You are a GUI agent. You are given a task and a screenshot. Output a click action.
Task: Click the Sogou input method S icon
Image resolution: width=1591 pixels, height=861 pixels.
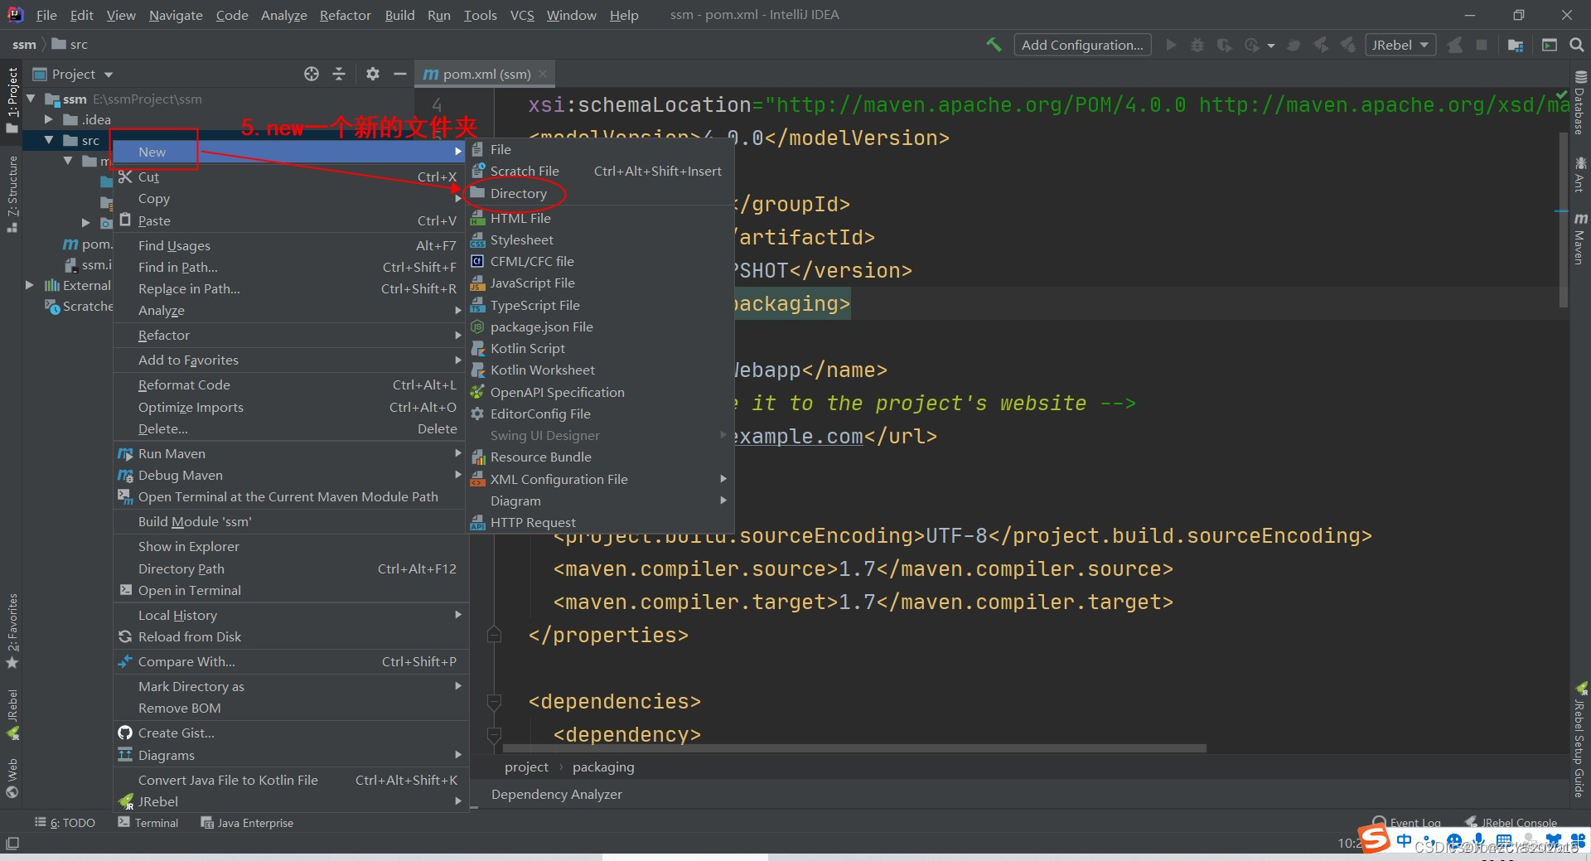click(x=1374, y=839)
